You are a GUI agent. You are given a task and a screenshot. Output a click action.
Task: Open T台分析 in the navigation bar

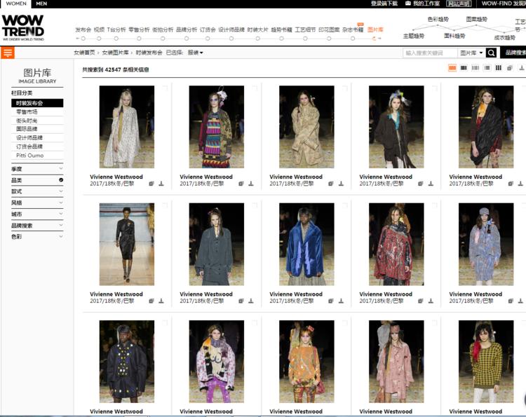(x=116, y=29)
